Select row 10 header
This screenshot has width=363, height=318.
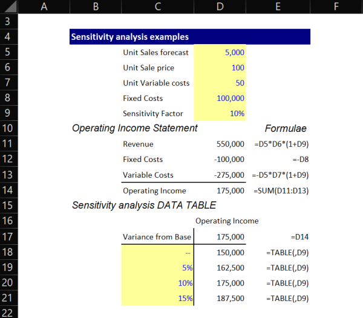9,128
